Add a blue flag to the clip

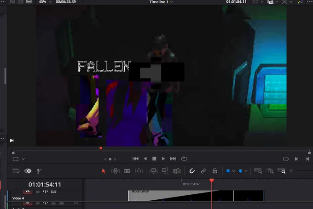[x=228, y=171]
